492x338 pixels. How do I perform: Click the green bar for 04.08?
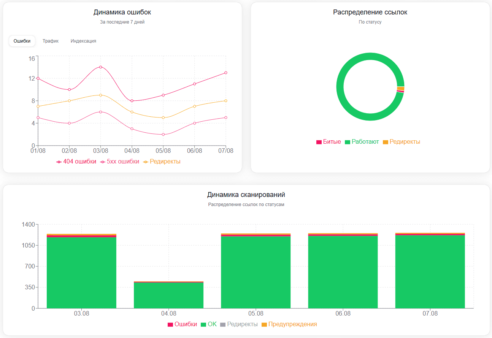(168, 295)
